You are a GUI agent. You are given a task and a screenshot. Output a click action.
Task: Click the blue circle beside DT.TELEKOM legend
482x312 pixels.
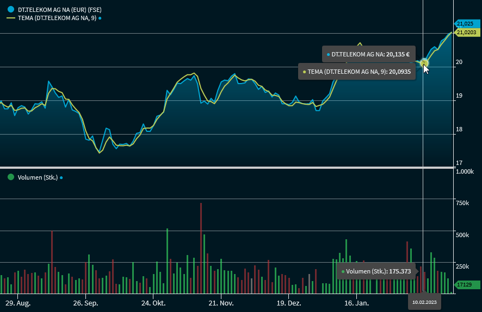pos(10,9)
